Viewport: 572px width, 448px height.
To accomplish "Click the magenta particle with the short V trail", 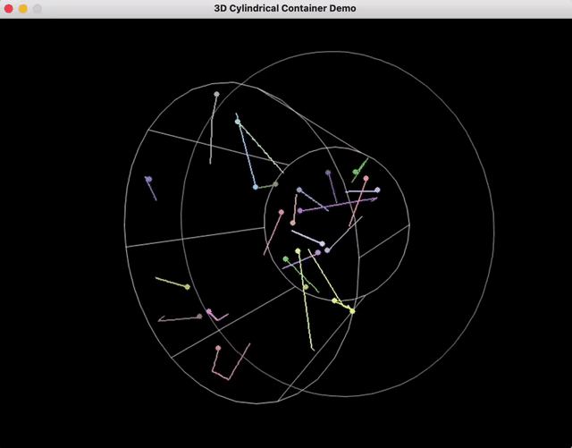I will 209,311.
